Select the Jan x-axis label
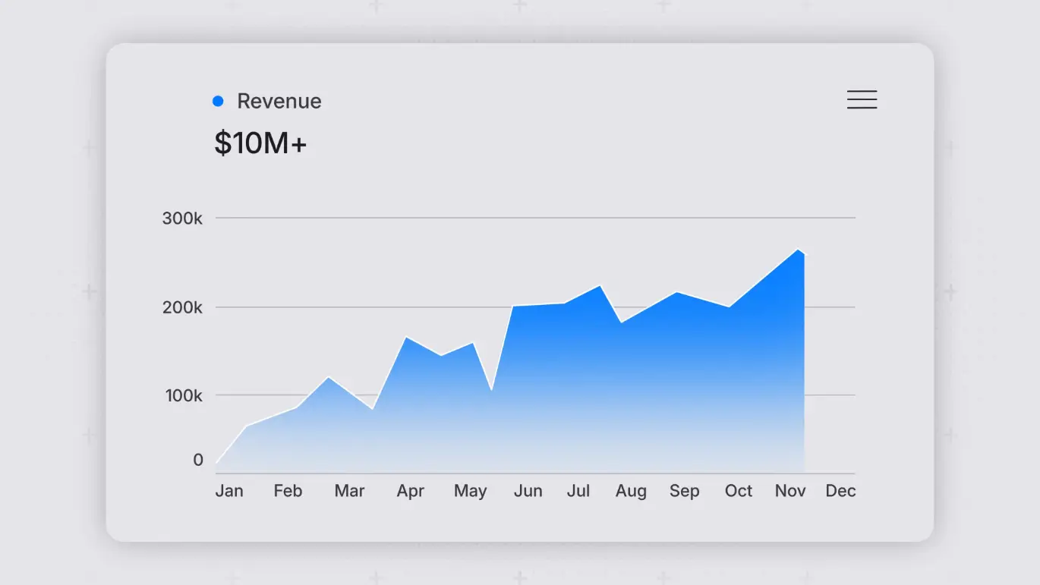The image size is (1040, 585). [x=229, y=491]
